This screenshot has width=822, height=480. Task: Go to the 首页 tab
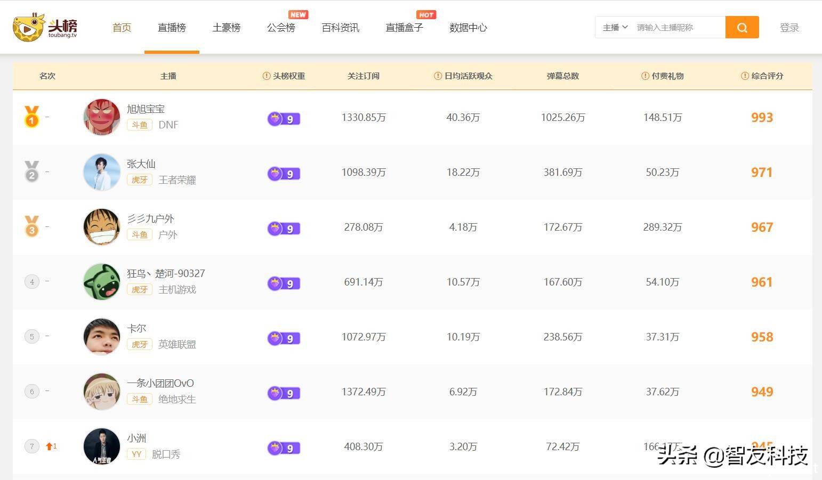122,28
